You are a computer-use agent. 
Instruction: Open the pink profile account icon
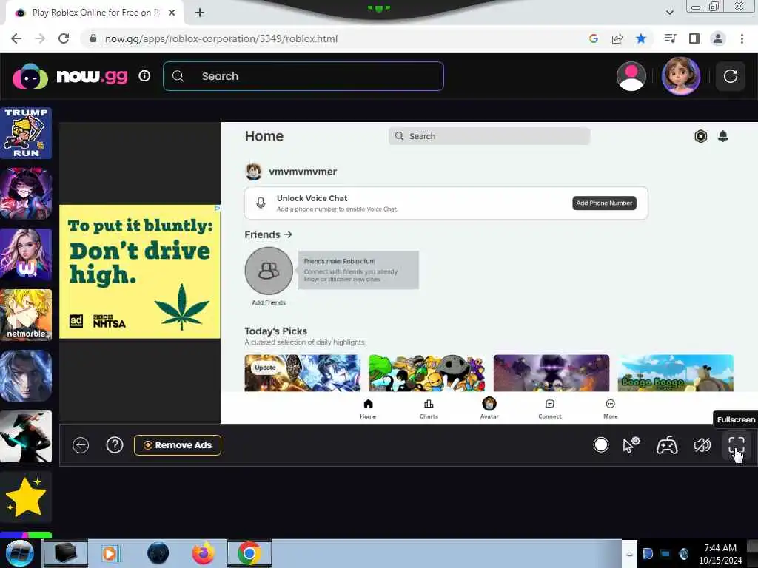631,76
